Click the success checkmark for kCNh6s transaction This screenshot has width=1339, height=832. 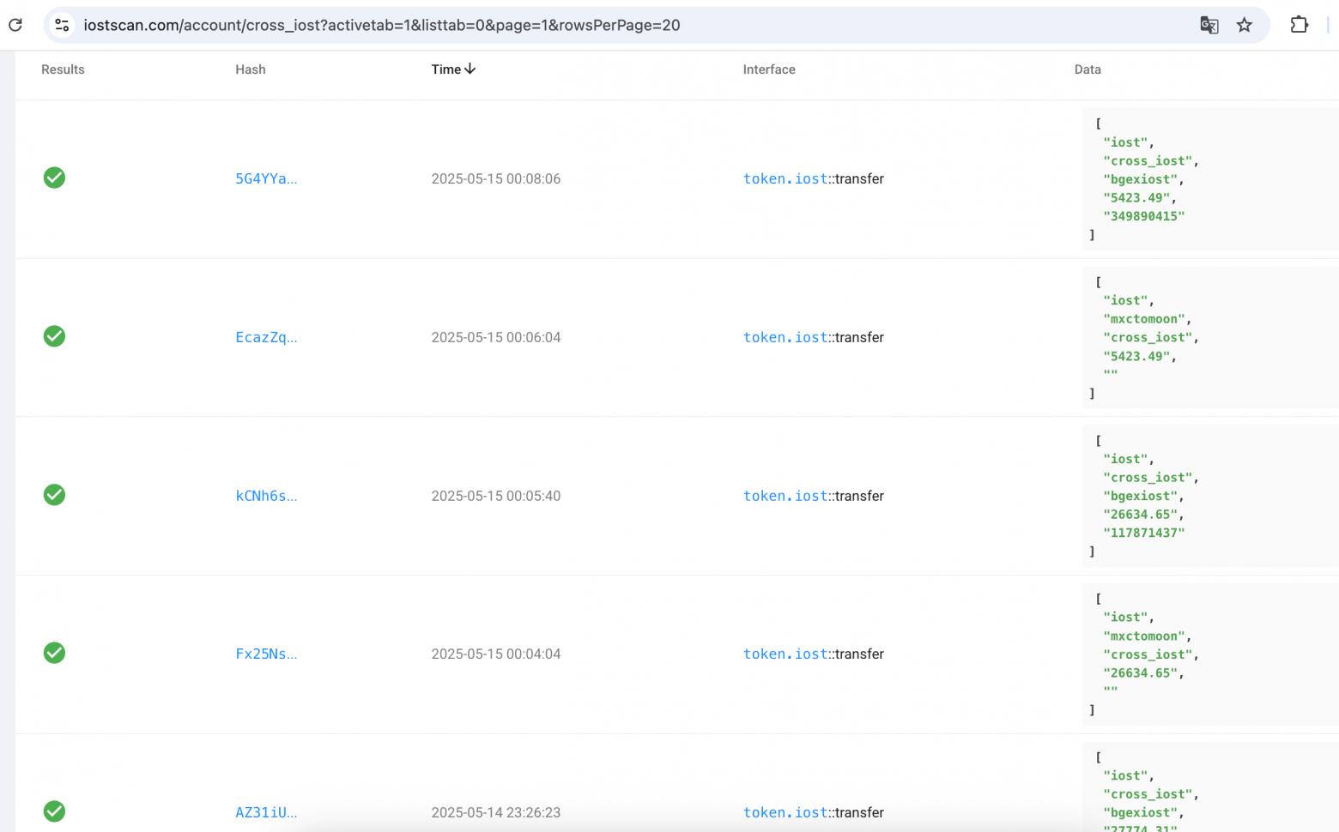(54, 495)
